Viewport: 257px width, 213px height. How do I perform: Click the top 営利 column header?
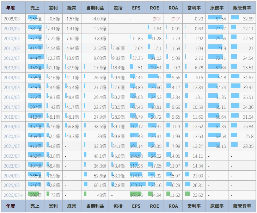tap(54, 8)
